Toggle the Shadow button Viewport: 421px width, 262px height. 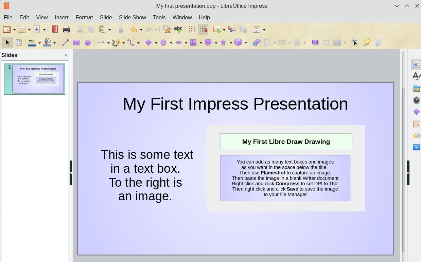315,42
